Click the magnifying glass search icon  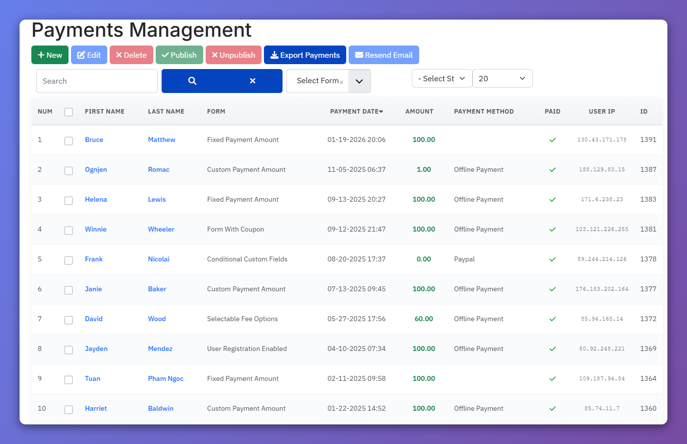(192, 81)
